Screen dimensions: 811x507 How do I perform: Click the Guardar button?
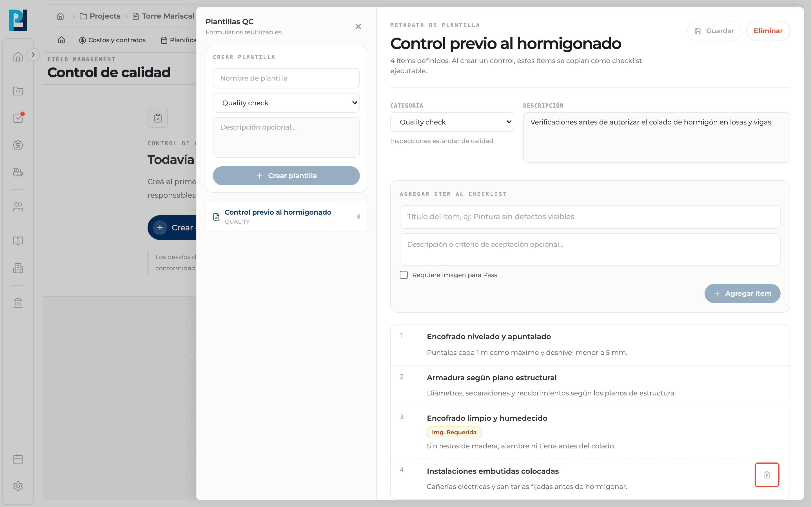[x=714, y=31]
